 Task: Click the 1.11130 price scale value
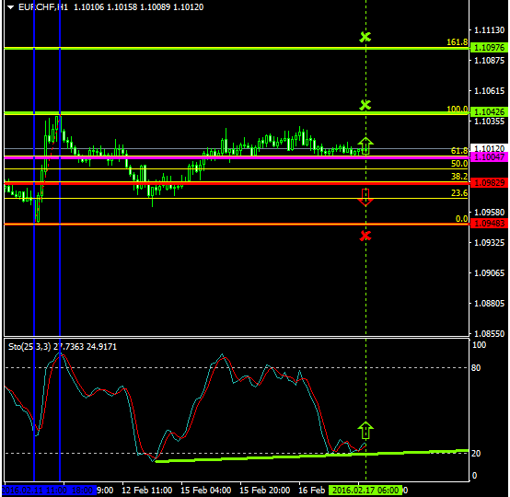pos(489,30)
